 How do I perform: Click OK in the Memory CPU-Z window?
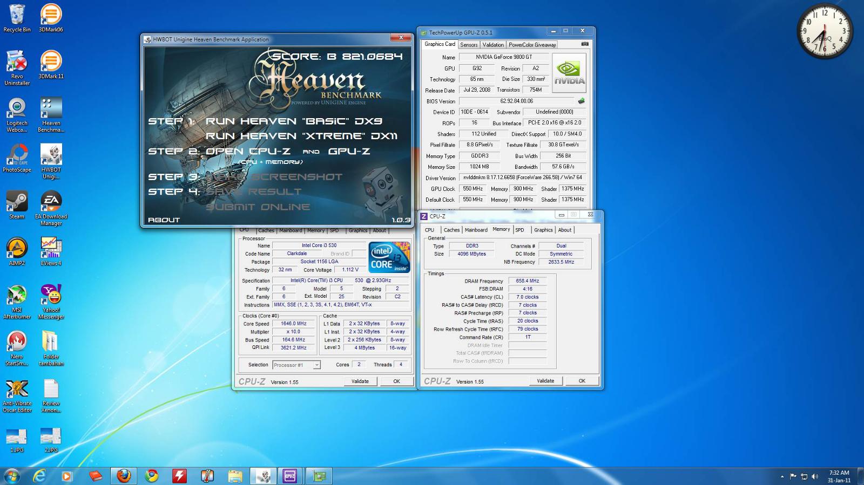pos(582,381)
